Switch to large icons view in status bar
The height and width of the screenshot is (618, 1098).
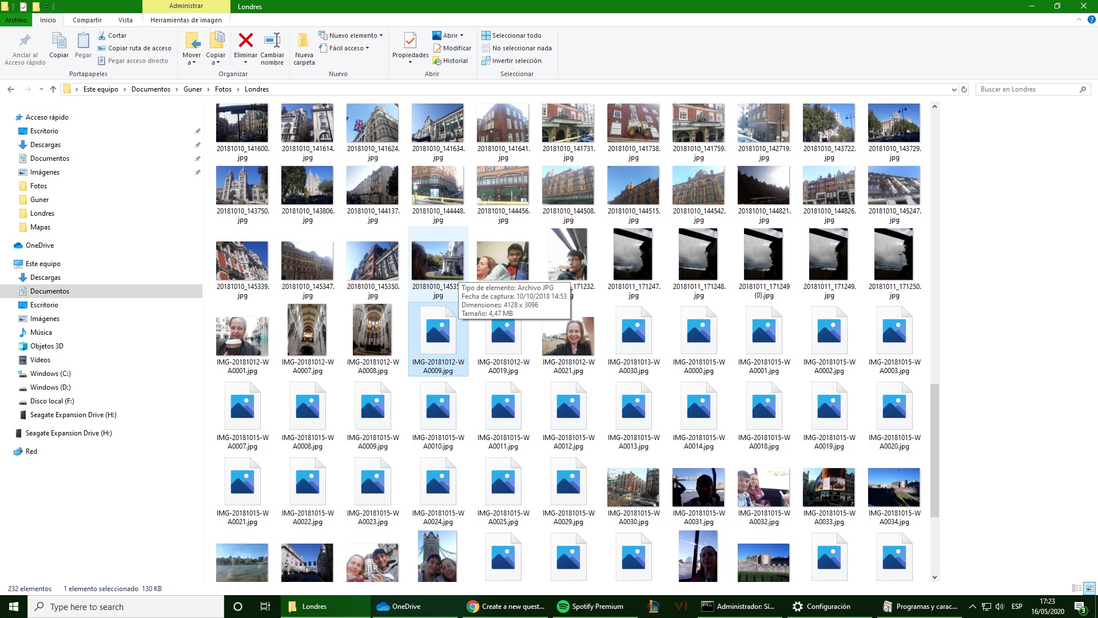pos(1089,588)
